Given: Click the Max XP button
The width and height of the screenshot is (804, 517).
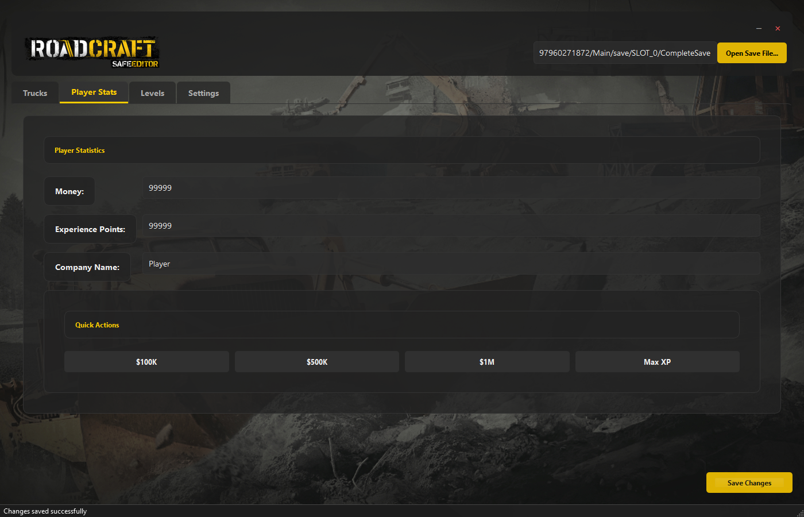Looking at the screenshot, I should click(x=657, y=362).
